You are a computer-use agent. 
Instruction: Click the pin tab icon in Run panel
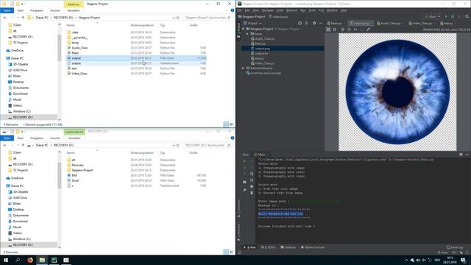244,190
